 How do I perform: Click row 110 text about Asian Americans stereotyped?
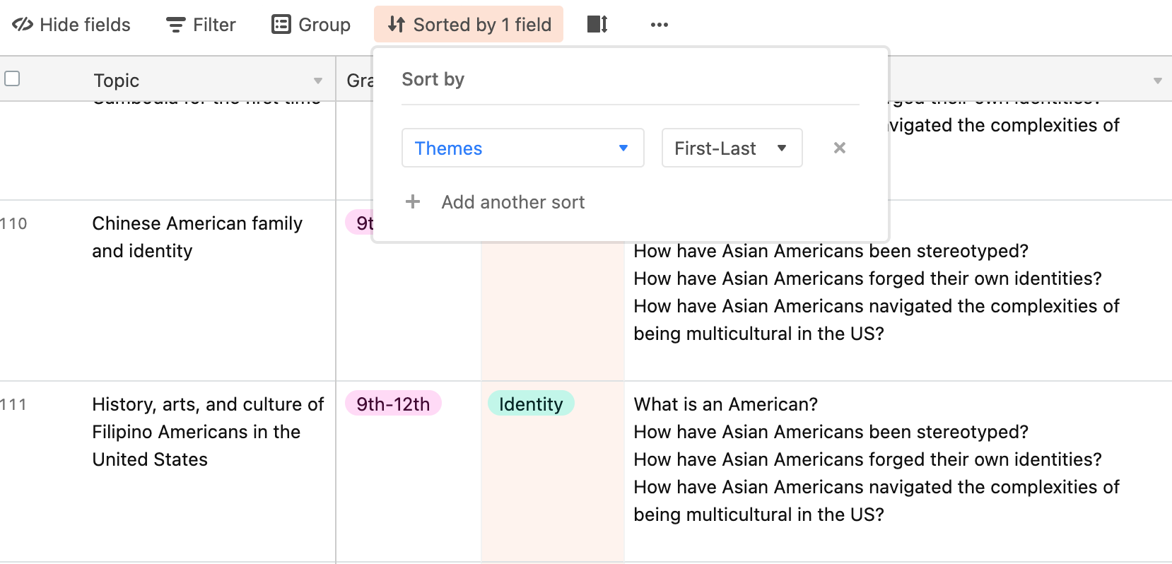831,251
